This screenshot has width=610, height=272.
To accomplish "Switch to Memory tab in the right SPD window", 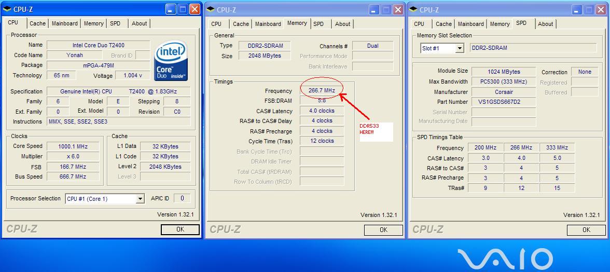I will click(x=500, y=24).
